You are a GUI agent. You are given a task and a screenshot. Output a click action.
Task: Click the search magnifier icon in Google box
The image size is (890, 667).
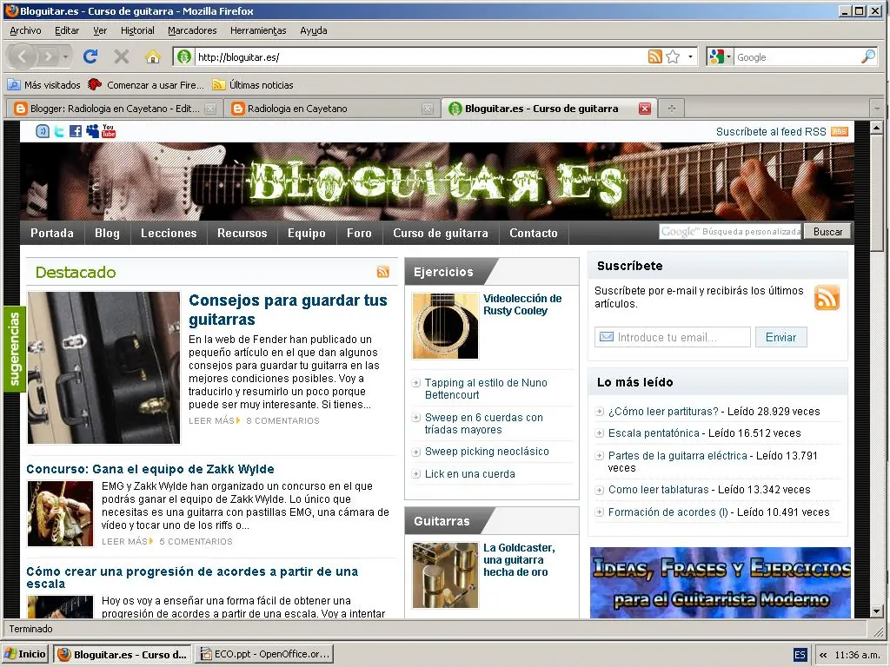point(868,56)
